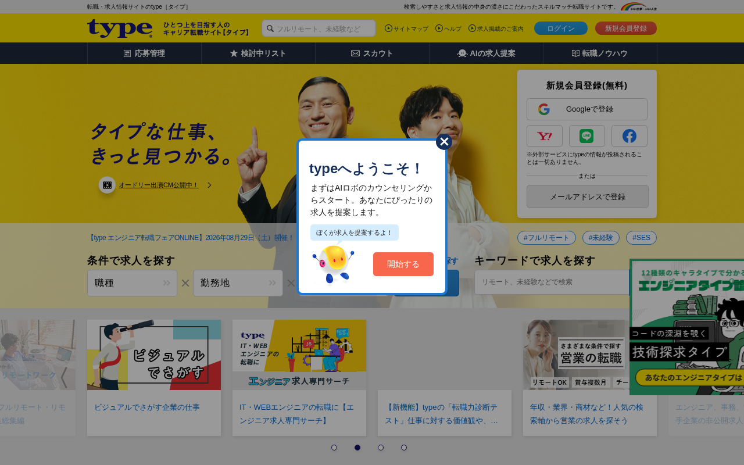Screen dimensions: 744x465
Task: Click the film icon beside CM link
Action: pyautogui.click(x=107, y=185)
